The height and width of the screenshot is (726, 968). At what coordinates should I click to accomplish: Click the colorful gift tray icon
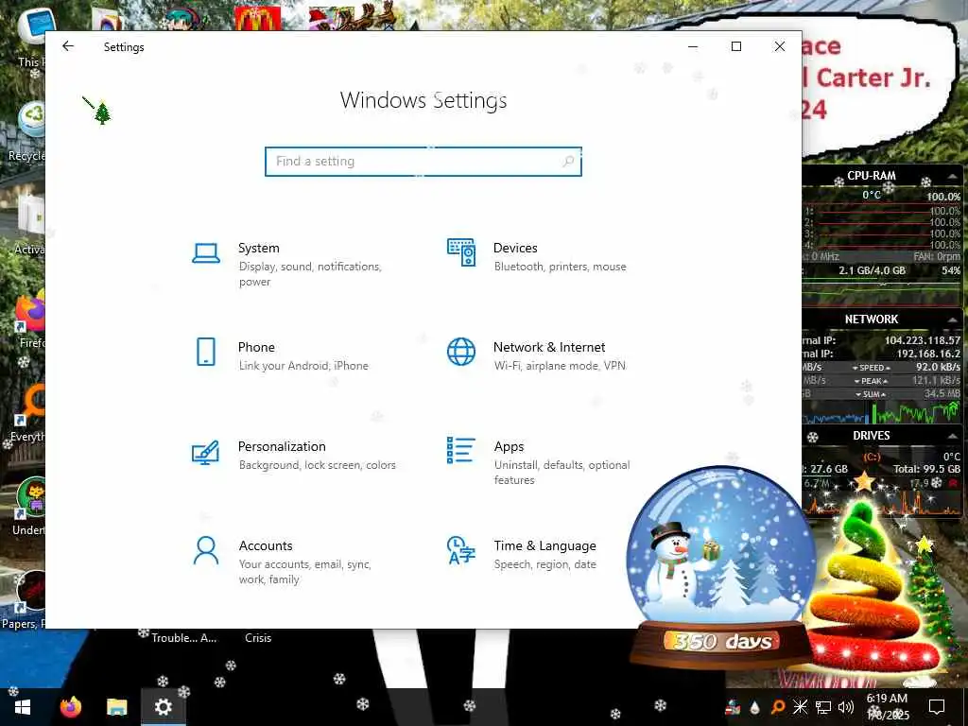(x=733, y=707)
